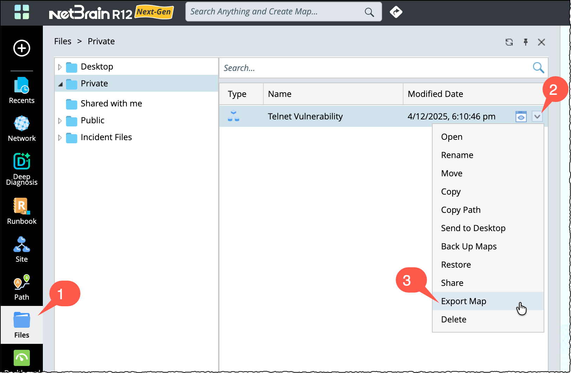Preview the Telnet Vulnerability map
Image resolution: width=571 pixels, height=373 pixels.
tap(521, 116)
